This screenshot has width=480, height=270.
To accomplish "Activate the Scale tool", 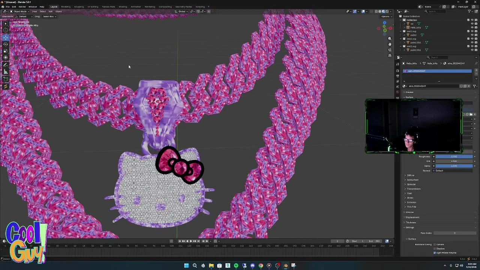I will pos(6,51).
